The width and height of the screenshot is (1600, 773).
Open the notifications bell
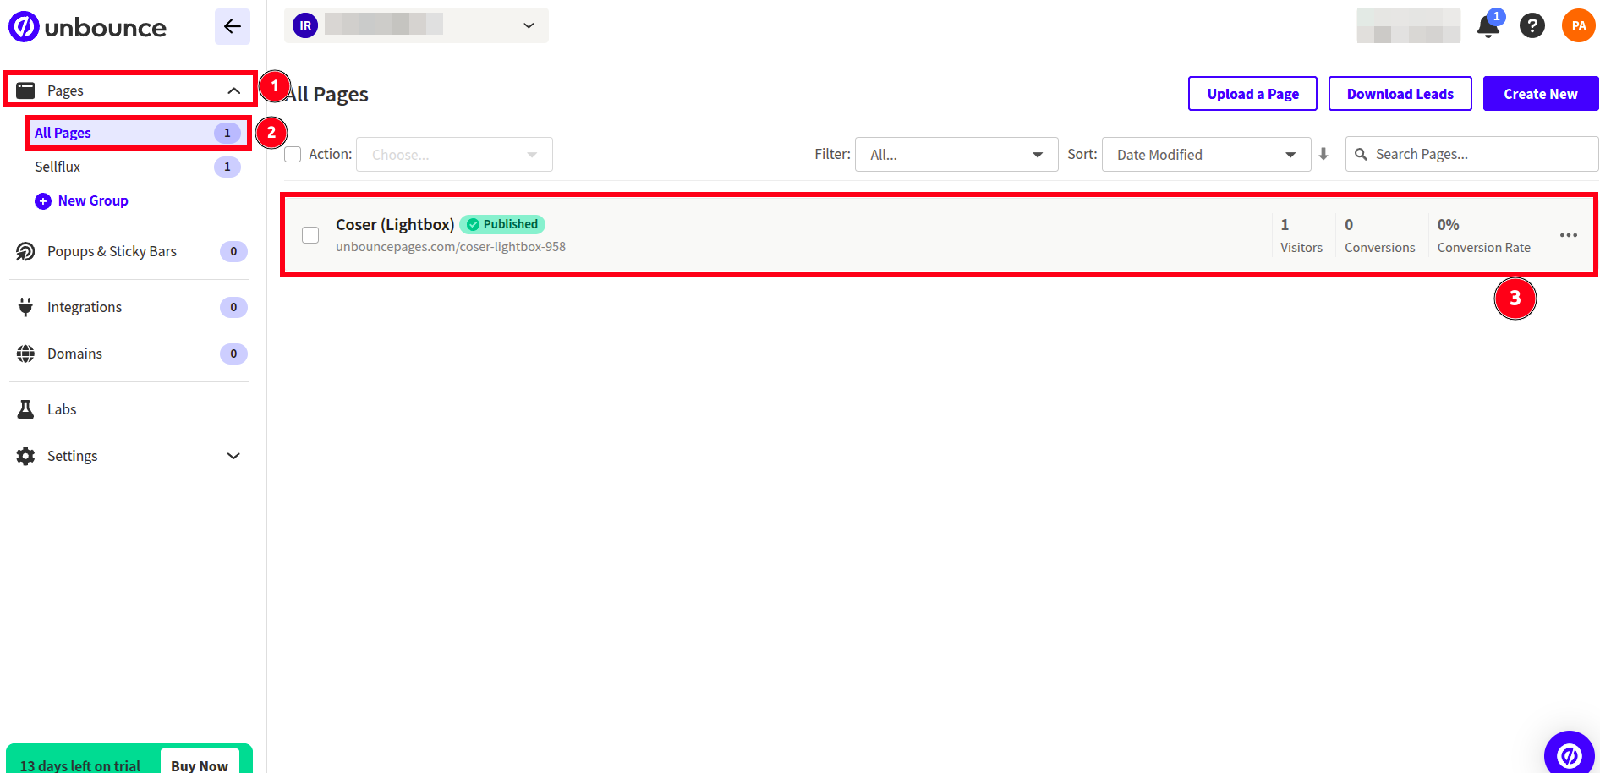[x=1488, y=26]
